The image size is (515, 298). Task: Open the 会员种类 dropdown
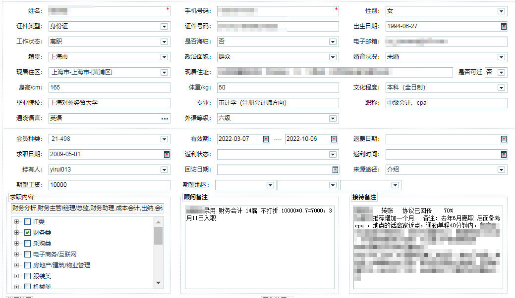point(164,139)
